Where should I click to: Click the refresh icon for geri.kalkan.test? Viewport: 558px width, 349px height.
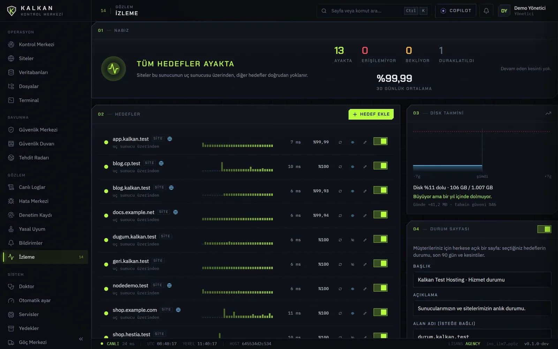pyautogui.click(x=340, y=264)
